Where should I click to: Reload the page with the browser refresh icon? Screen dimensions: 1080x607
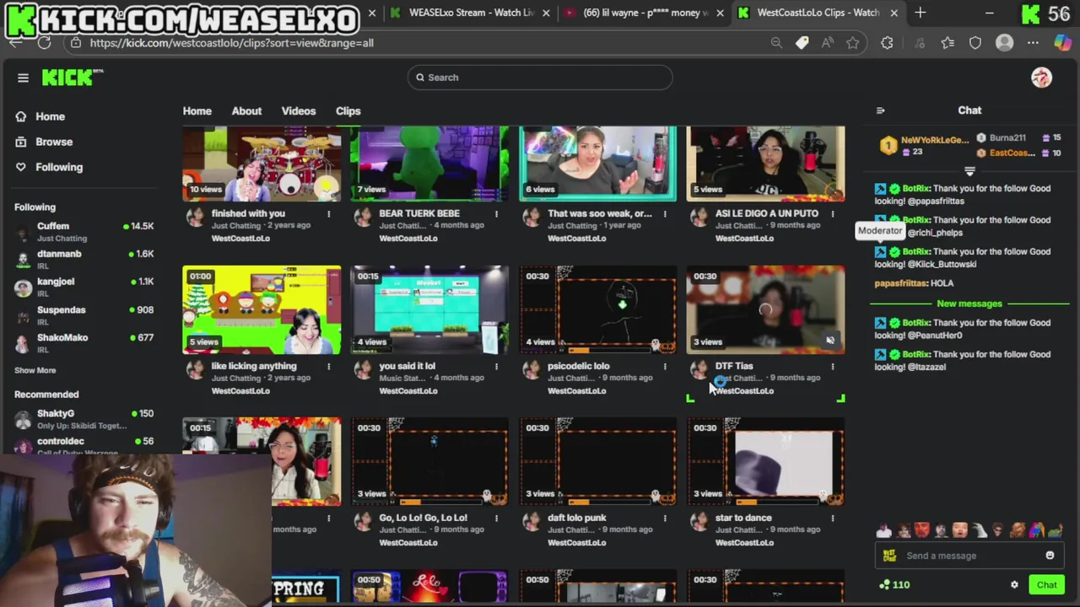coord(44,43)
